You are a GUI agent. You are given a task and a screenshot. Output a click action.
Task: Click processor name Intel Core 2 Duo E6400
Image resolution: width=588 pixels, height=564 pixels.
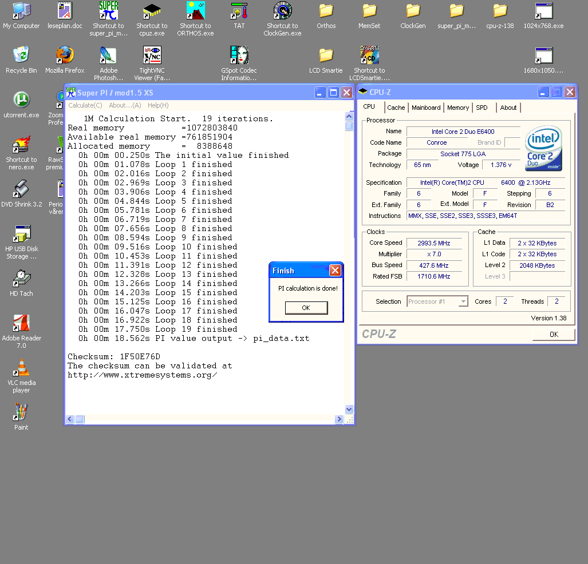(x=463, y=132)
